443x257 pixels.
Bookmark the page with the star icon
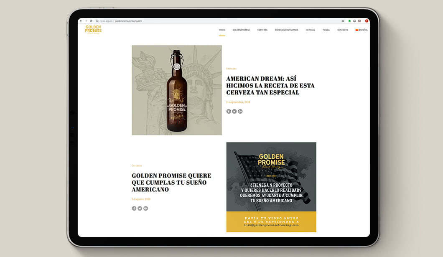pyautogui.click(x=343, y=21)
